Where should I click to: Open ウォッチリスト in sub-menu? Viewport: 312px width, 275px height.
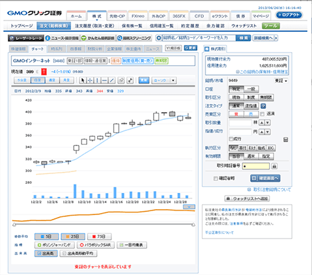tap(244, 26)
